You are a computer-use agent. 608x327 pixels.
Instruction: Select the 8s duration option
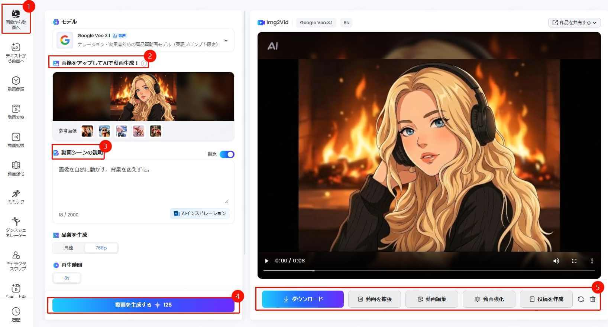pos(67,278)
